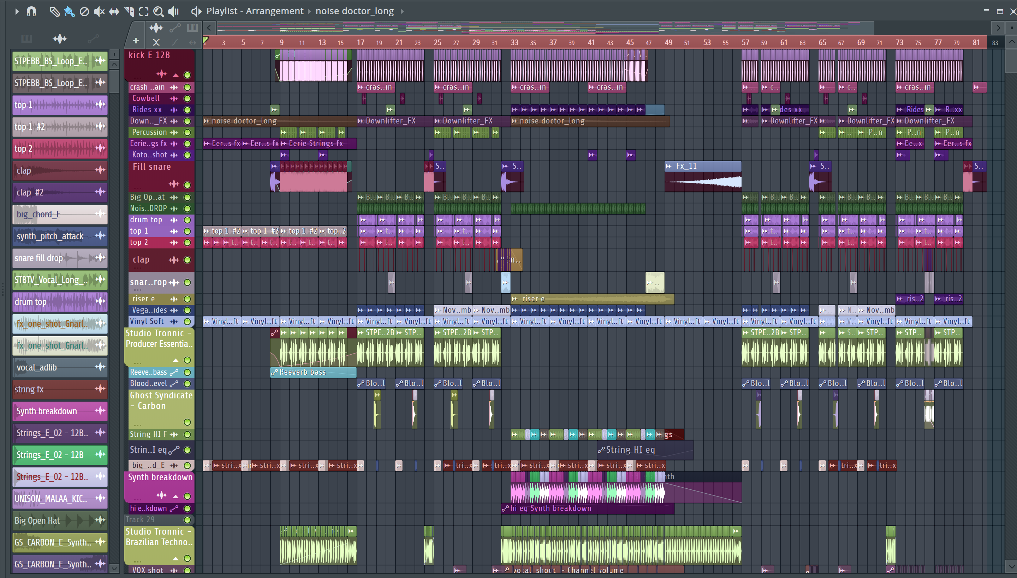Click bar 33 on the timeline ruler
This screenshot has width=1017, height=578.
515,42
